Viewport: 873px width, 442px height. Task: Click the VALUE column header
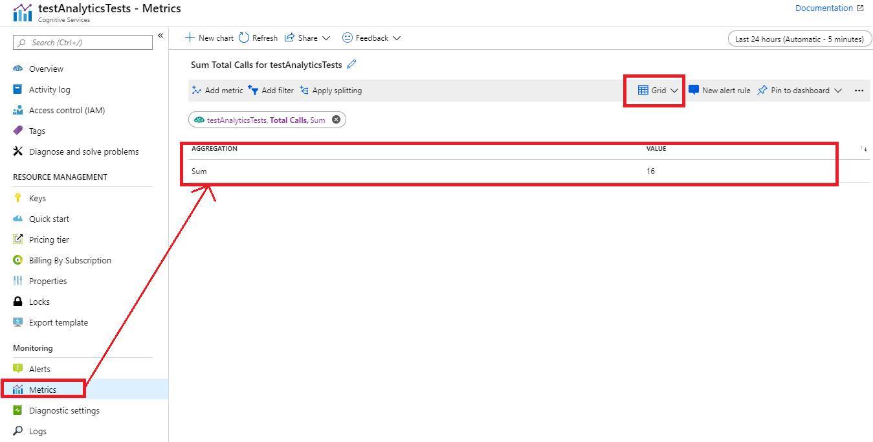click(x=656, y=149)
